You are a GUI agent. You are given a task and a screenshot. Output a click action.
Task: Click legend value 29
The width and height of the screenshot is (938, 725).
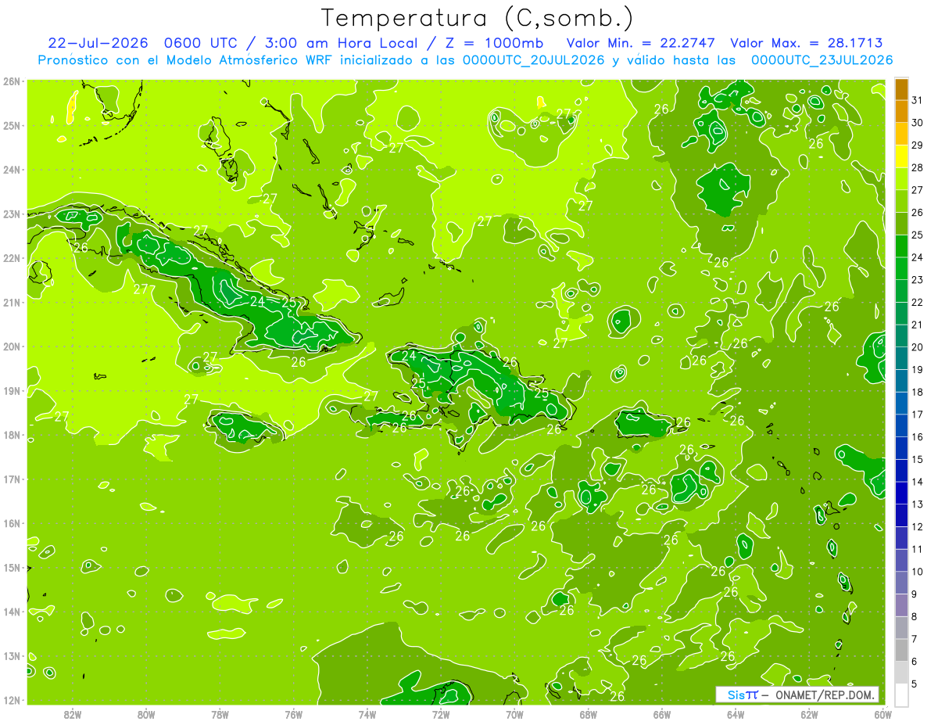(x=917, y=145)
